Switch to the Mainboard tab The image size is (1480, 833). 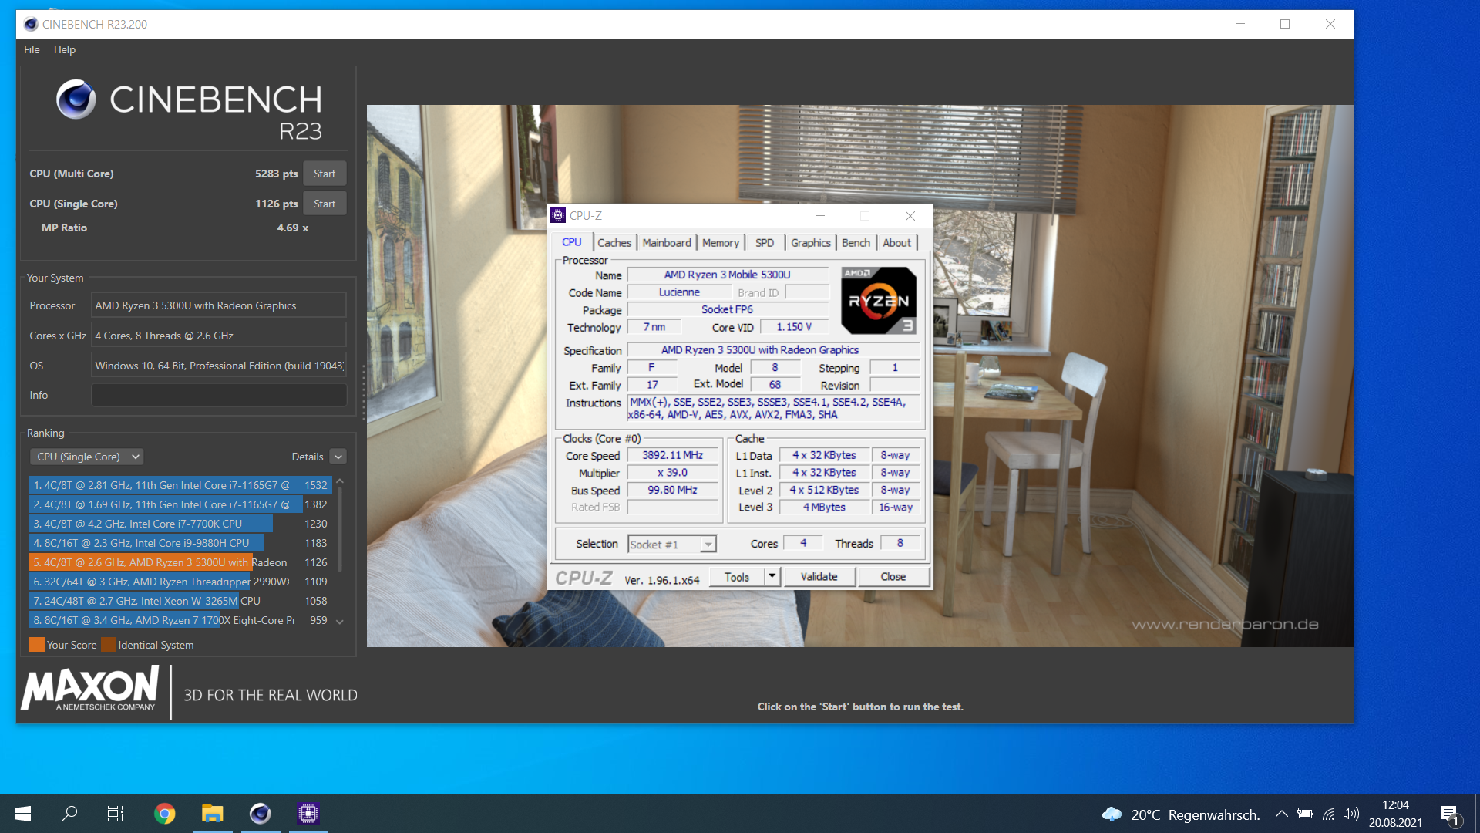point(666,242)
